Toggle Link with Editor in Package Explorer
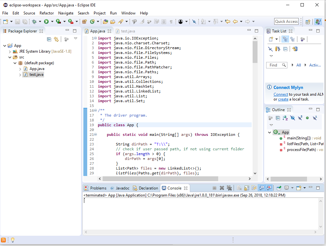Viewport: 326px width, 246px height. tap(56, 39)
